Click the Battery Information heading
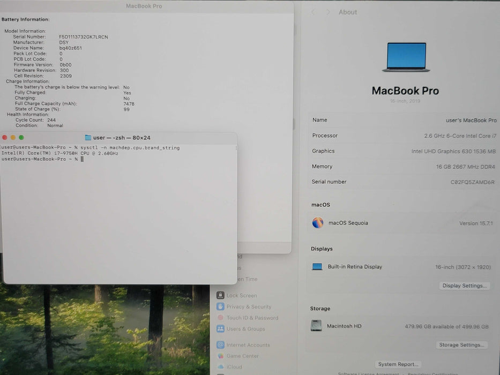Screen dimensions: 500x375 pos(26,19)
